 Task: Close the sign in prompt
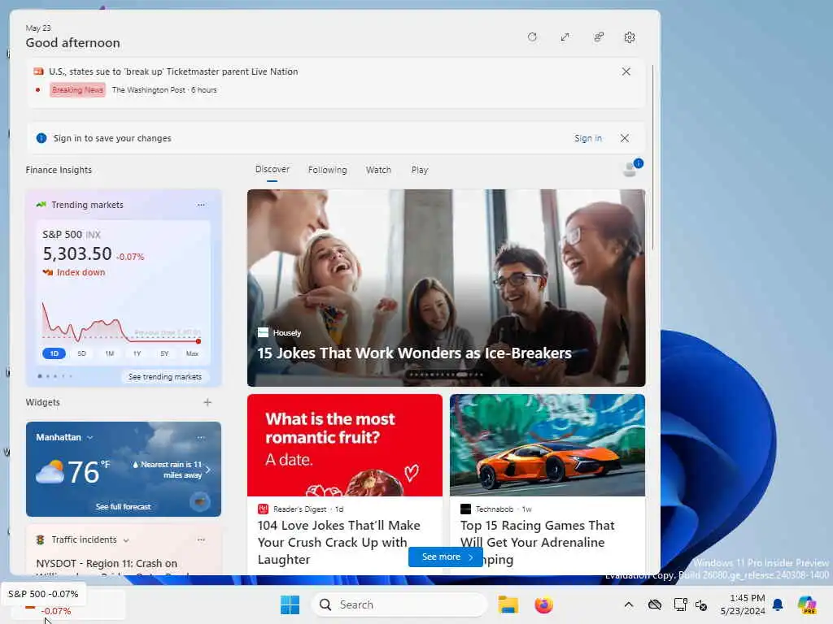[x=625, y=138]
